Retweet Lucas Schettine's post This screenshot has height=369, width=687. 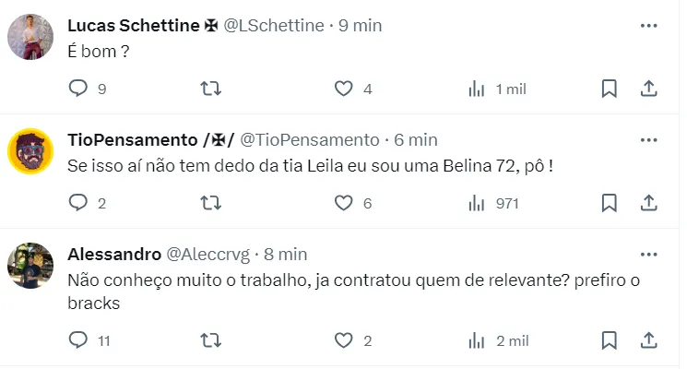(x=211, y=89)
